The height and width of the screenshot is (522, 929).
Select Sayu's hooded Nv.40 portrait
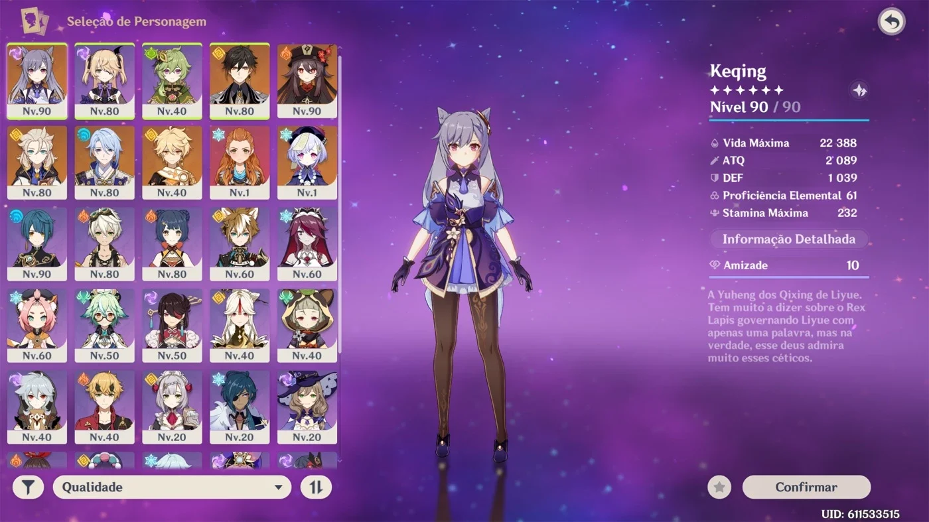(x=307, y=326)
